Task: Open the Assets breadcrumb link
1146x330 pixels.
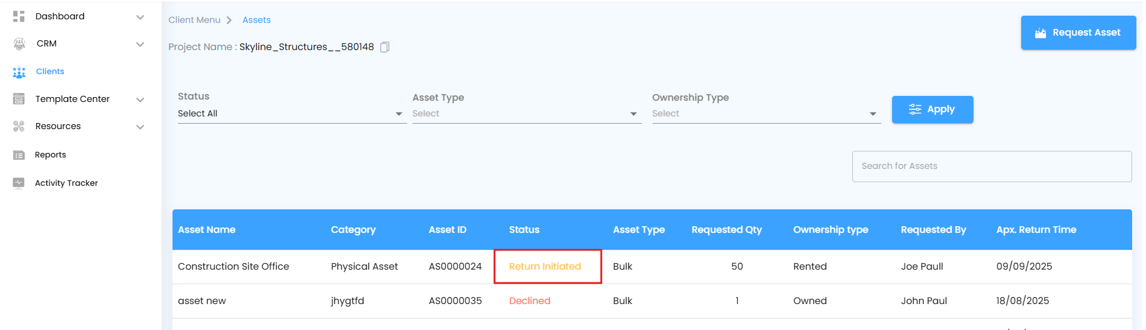Action: pos(256,20)
